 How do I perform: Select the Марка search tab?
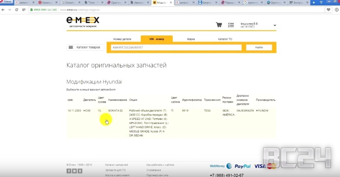(191, 39)
